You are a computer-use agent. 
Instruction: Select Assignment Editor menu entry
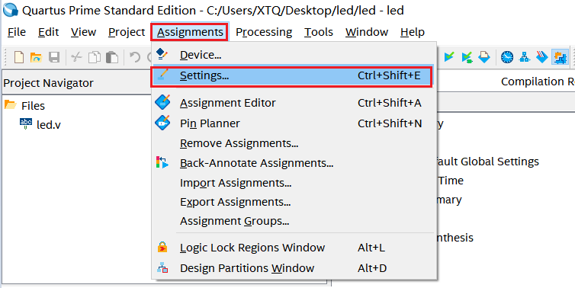click(x=294, y=103)
